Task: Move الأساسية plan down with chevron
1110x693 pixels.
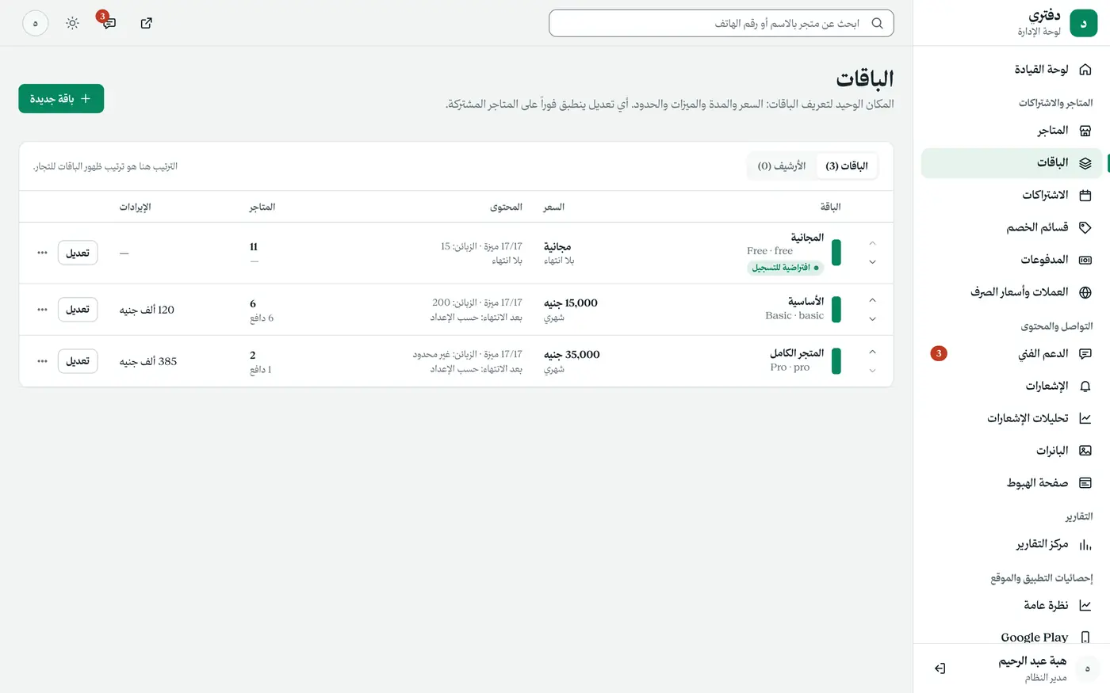Action: tap(872, 319)
